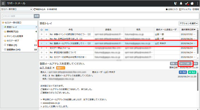Click the green 転送 forward button
This screenshot has width=200, height=110.
(x=192, y=72)
